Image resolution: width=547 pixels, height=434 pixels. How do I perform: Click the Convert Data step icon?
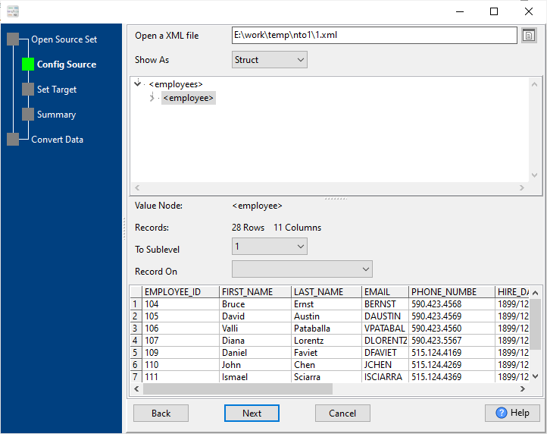[13, 140]
